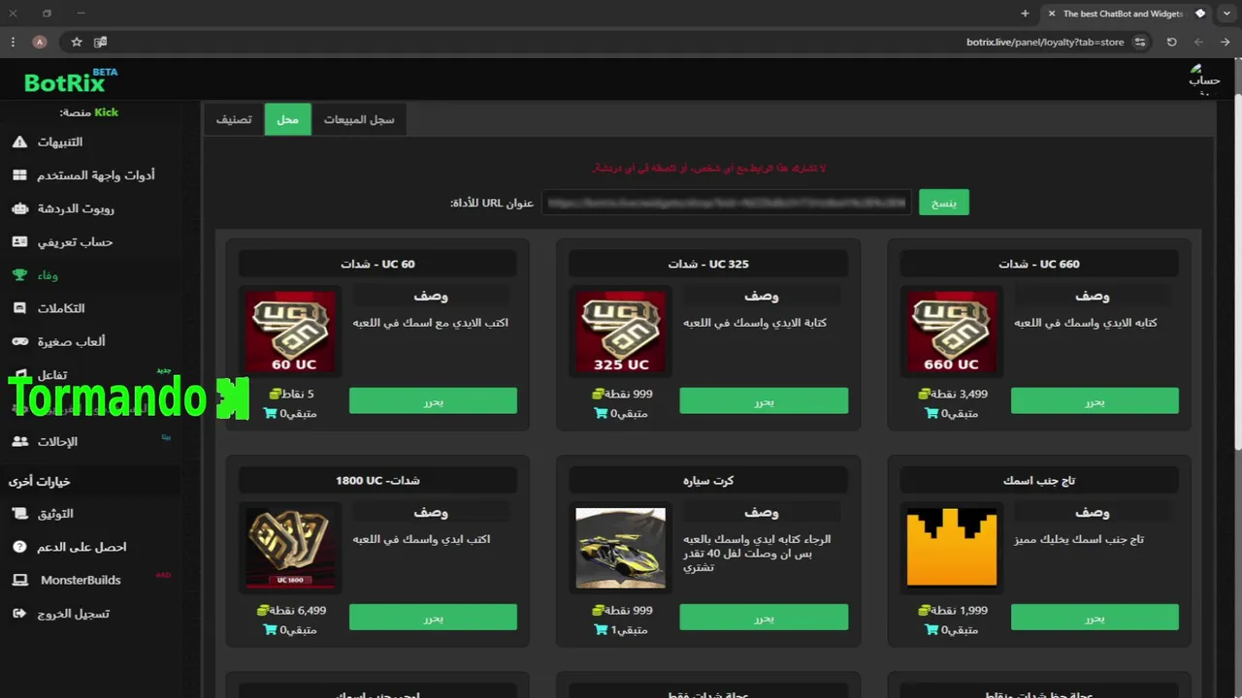This screenshot has width=1242, height=698.
Task: Open the التنبيهات alerts warning icon
Action: pos(19,143)
